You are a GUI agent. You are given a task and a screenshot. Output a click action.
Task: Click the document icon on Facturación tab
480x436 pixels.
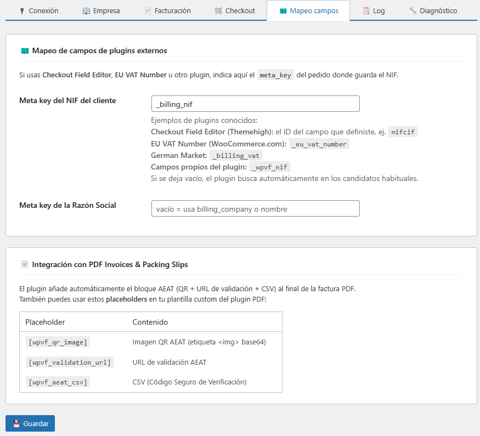click(x=148, y=11)
